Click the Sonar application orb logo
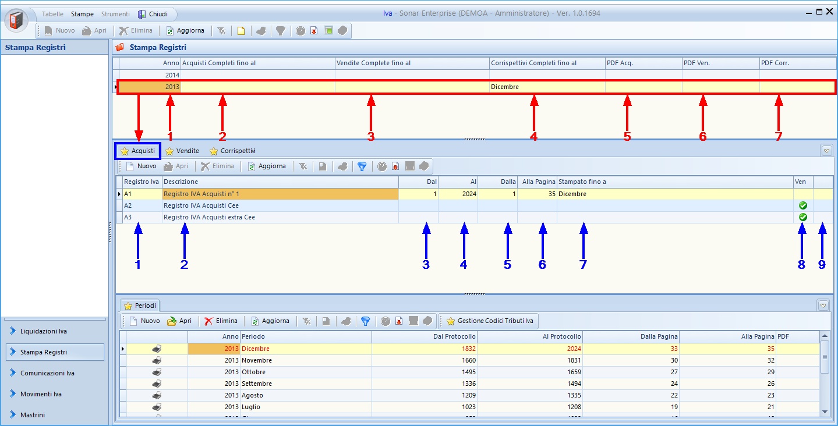This screenshot has width=838, height=426. coord(16,20)
